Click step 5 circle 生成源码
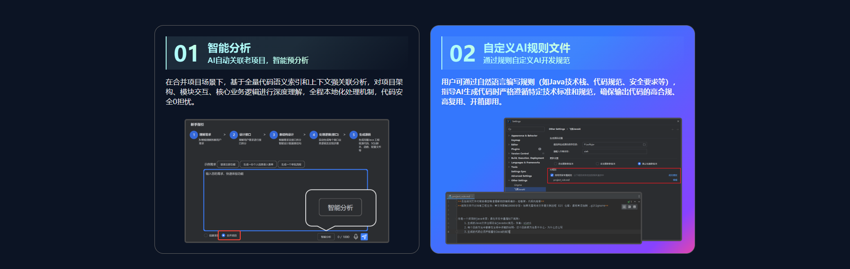The height and width of the screenshot is (269, 850). (354, 135)
